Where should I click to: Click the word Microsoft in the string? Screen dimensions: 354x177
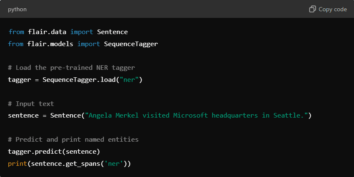tap(190, 115)
